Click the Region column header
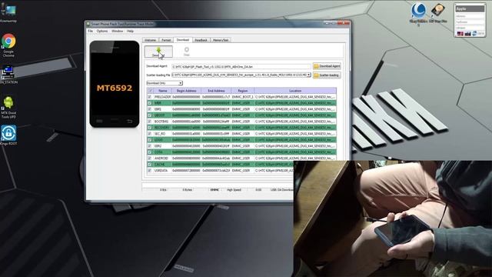 [243, 91]
